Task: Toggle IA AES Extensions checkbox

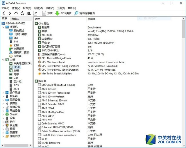Action: pyautogui.click(x=40, y=142)
